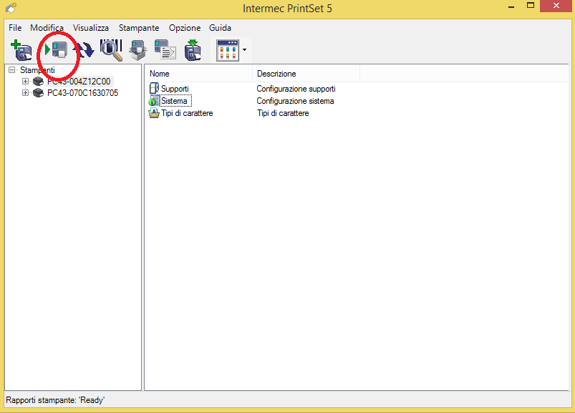Screen dimensions: 575x413
Task: Click the Sistema info icon
Action: pyautogui.click(x=154, y=101)
